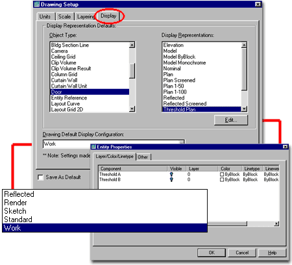Click the Linetype column header
292x265 pixels.
(252, 168)
